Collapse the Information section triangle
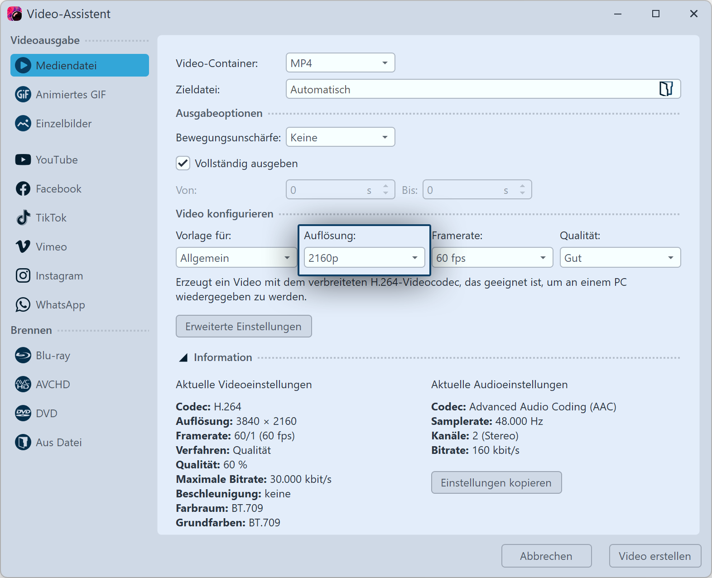This screenshot has width=712, height=578. click(183, 358)
